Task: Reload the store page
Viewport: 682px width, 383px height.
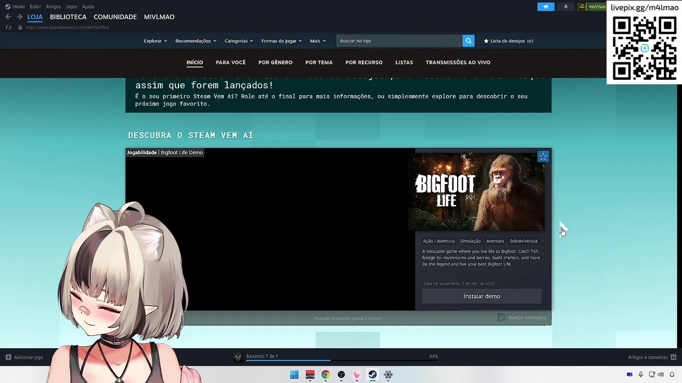Action: [x=9, y=27]
